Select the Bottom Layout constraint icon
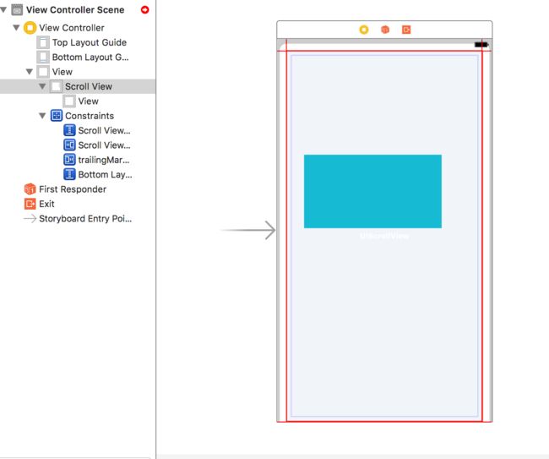 click(x=69, y=174)
